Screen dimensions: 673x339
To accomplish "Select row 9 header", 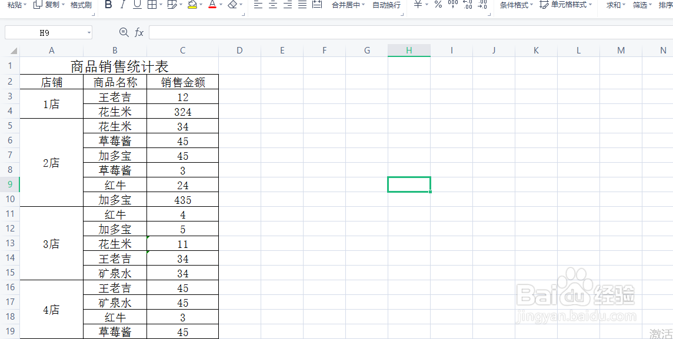I will pos(11,184).
